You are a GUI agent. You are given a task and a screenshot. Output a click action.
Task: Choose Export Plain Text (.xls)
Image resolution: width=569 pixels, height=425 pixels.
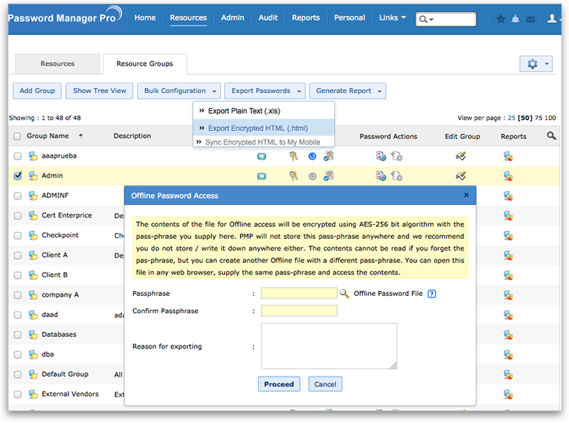click(244, 111)
